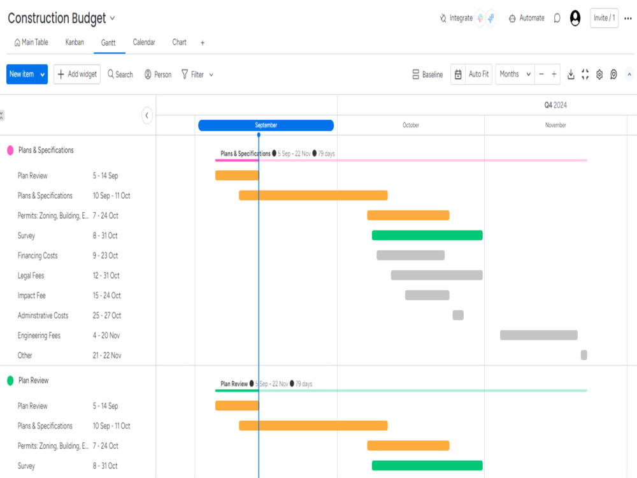The image size is (637, 478).
Task: Select the Gantt tab
Action: pos(108,43)
